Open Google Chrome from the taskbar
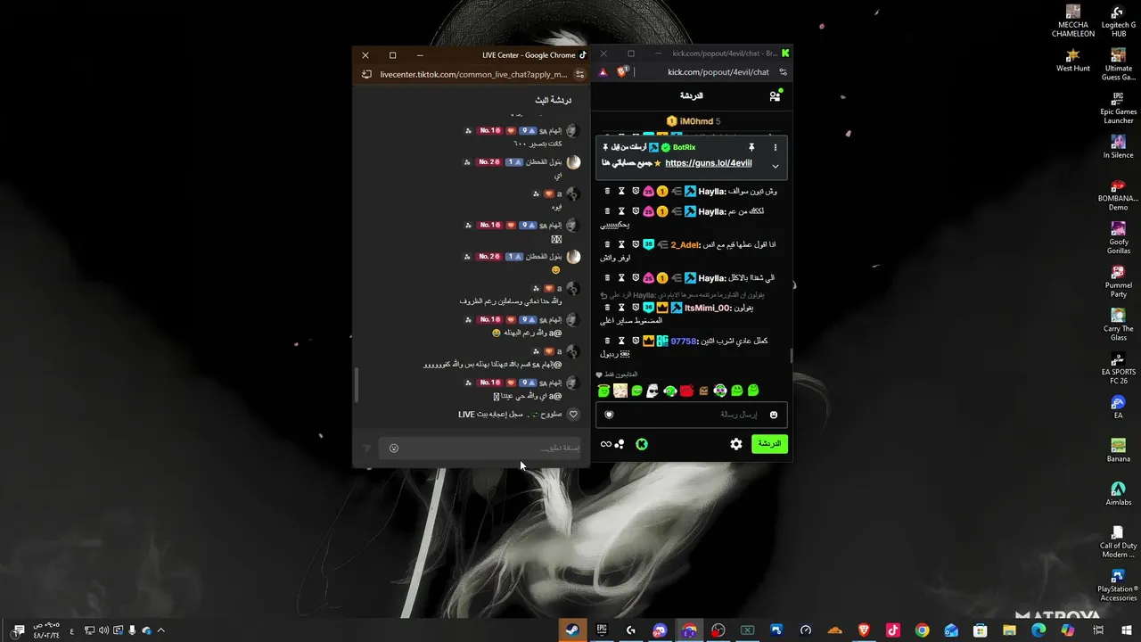1141x642 pixels. pos(923,630)
